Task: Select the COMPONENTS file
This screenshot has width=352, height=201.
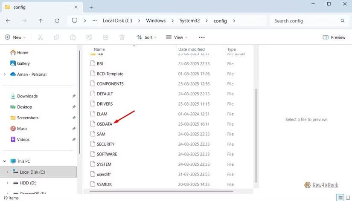Action: (110, 84)
